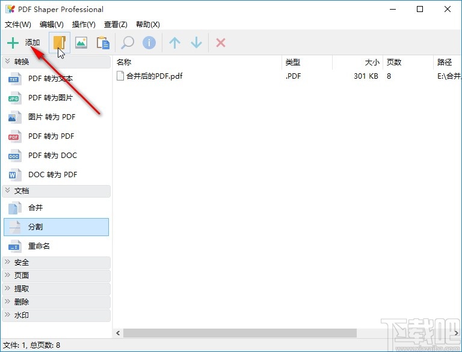Image resolution: width=462 pixels, height=352 pixels.
Task: Click the blue info properties icon
Action: tap(149, 43)
